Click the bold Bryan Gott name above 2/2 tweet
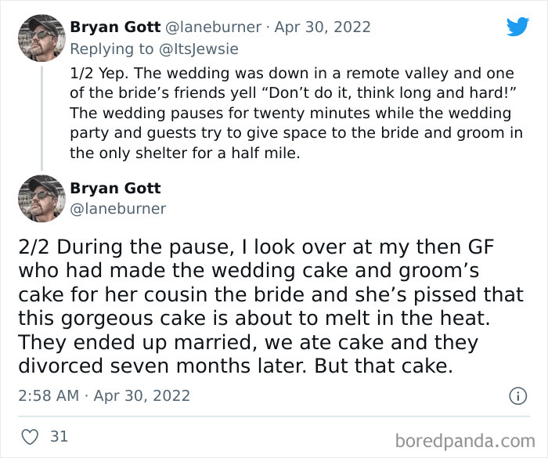Viewport: 548px width, 458px height. tap(114, 188)
